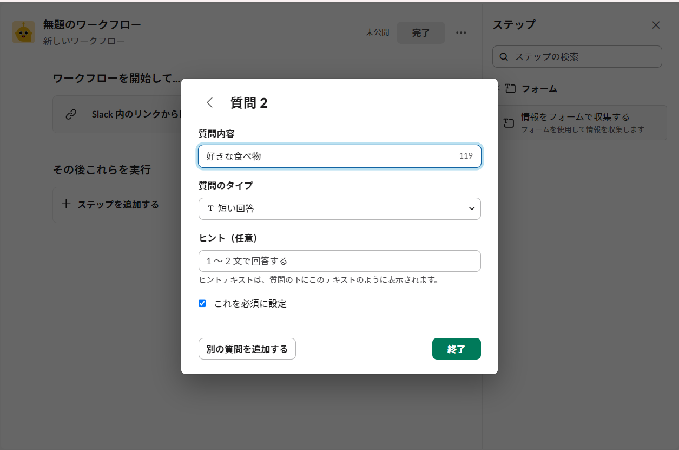
Task: Focus the 質問内容 text field
Action: [x=340, y=156]
